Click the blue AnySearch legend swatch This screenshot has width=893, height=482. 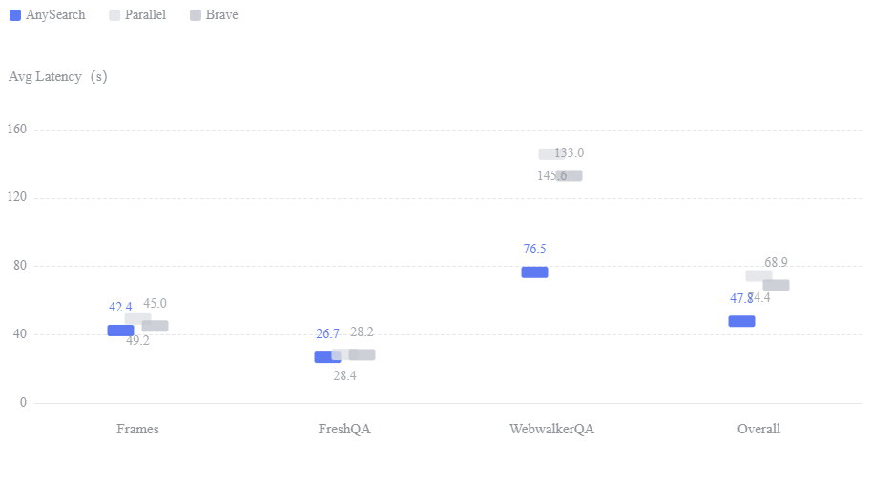click(15, 15)
